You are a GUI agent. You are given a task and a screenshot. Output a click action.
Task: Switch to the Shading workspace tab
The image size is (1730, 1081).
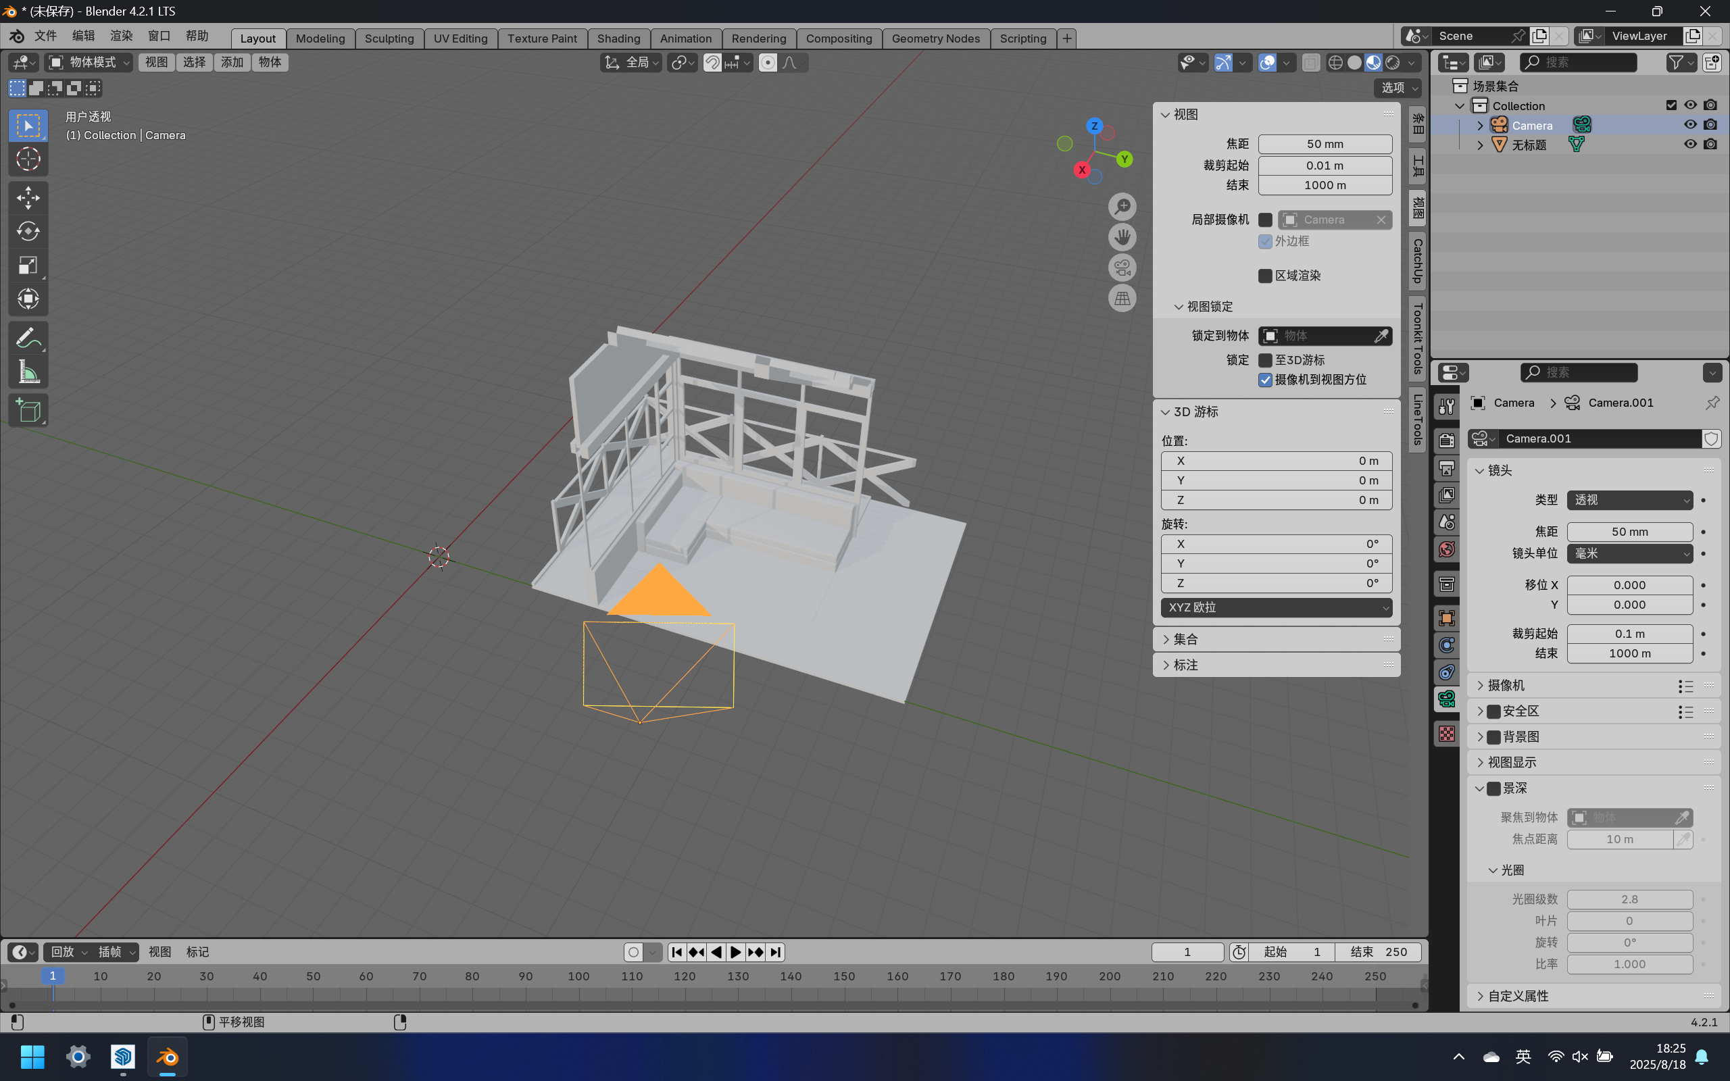coord(618,39)
